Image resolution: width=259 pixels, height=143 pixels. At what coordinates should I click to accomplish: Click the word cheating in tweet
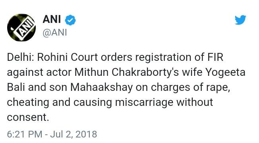point(28,103)
